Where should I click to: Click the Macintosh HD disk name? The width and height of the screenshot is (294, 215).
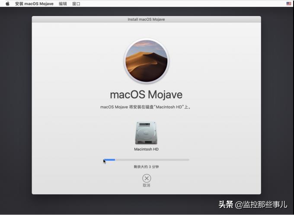(x=146, y=149)
